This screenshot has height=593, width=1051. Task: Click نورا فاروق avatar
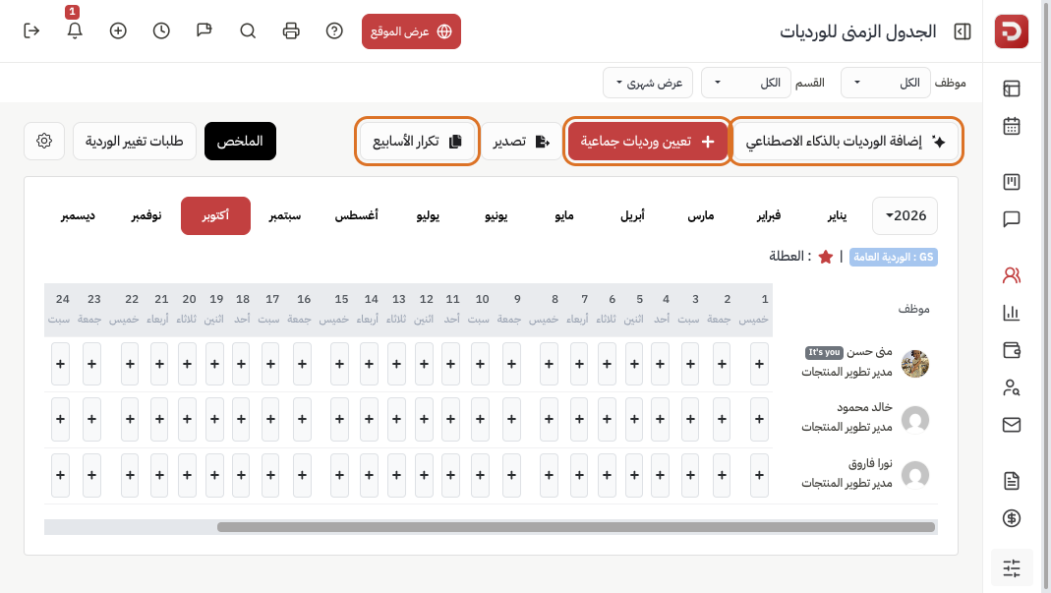915,475
